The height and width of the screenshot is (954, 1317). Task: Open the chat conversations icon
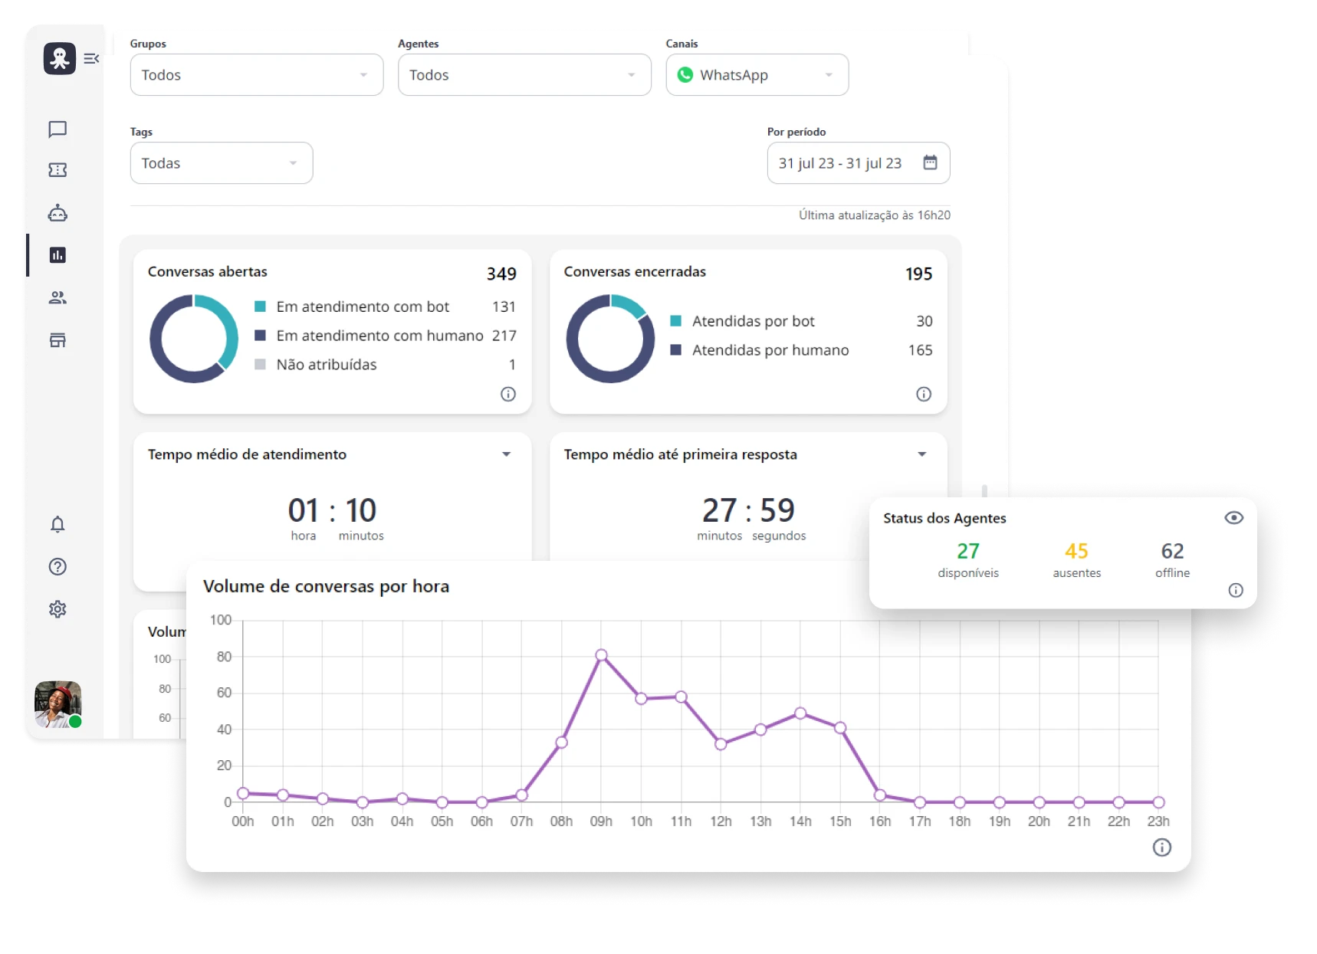(57, 129)
